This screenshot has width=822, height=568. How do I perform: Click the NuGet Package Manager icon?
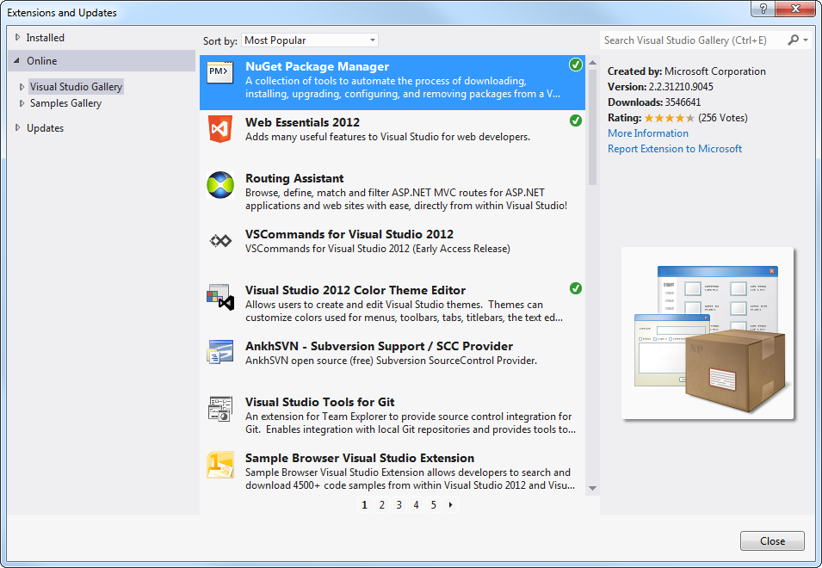pyautogui.click(x=220, y=73)
